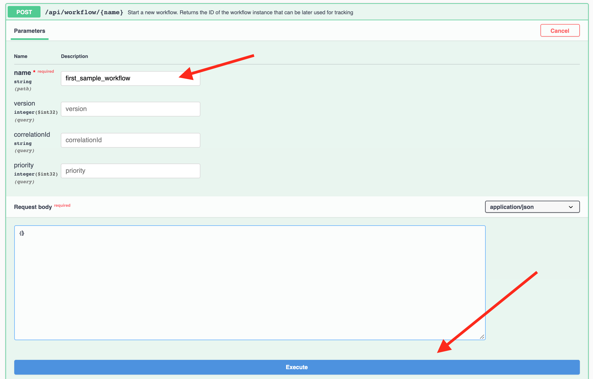Click the name field with first_sample_workflow
This screenshot has width=593, height=379.
pyautogui.click(x=131, y=78)
